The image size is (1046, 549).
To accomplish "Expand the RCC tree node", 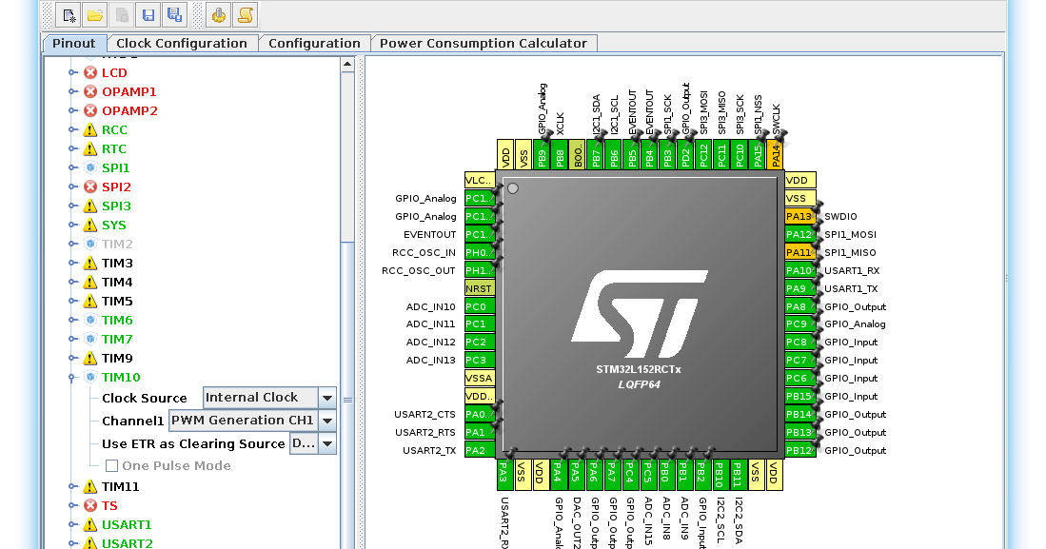I will pyautogui.click(x=72, y=129).
